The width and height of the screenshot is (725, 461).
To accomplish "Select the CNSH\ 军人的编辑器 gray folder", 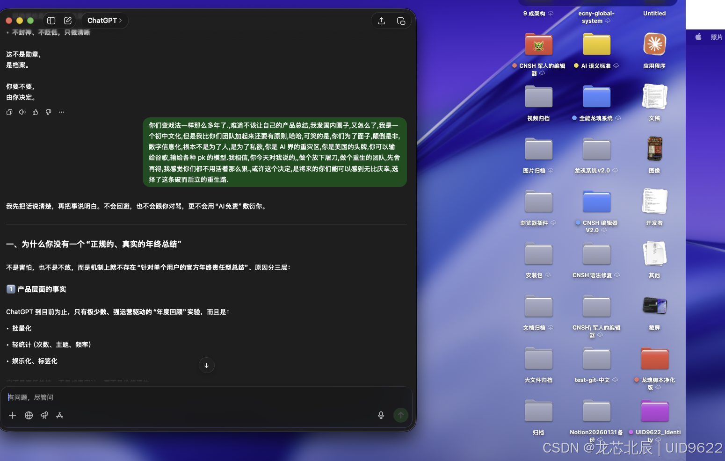I will [x=597, y=306].
